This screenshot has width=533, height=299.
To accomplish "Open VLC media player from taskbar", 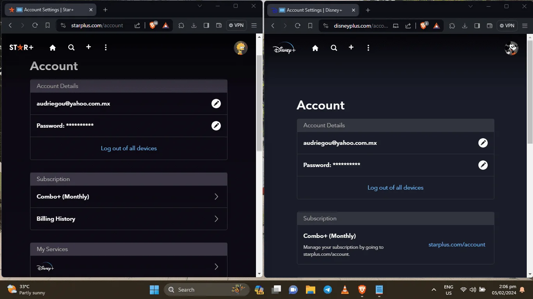I will [345, 290].
